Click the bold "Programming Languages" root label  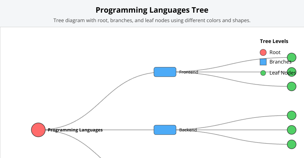[x=75, y=130]
